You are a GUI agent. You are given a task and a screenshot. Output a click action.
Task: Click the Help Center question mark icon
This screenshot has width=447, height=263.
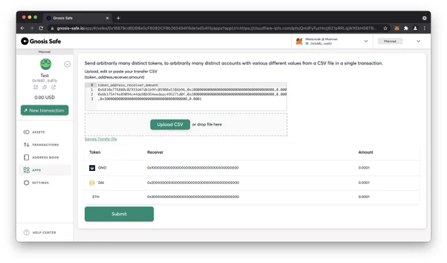[x=26, y=233]
